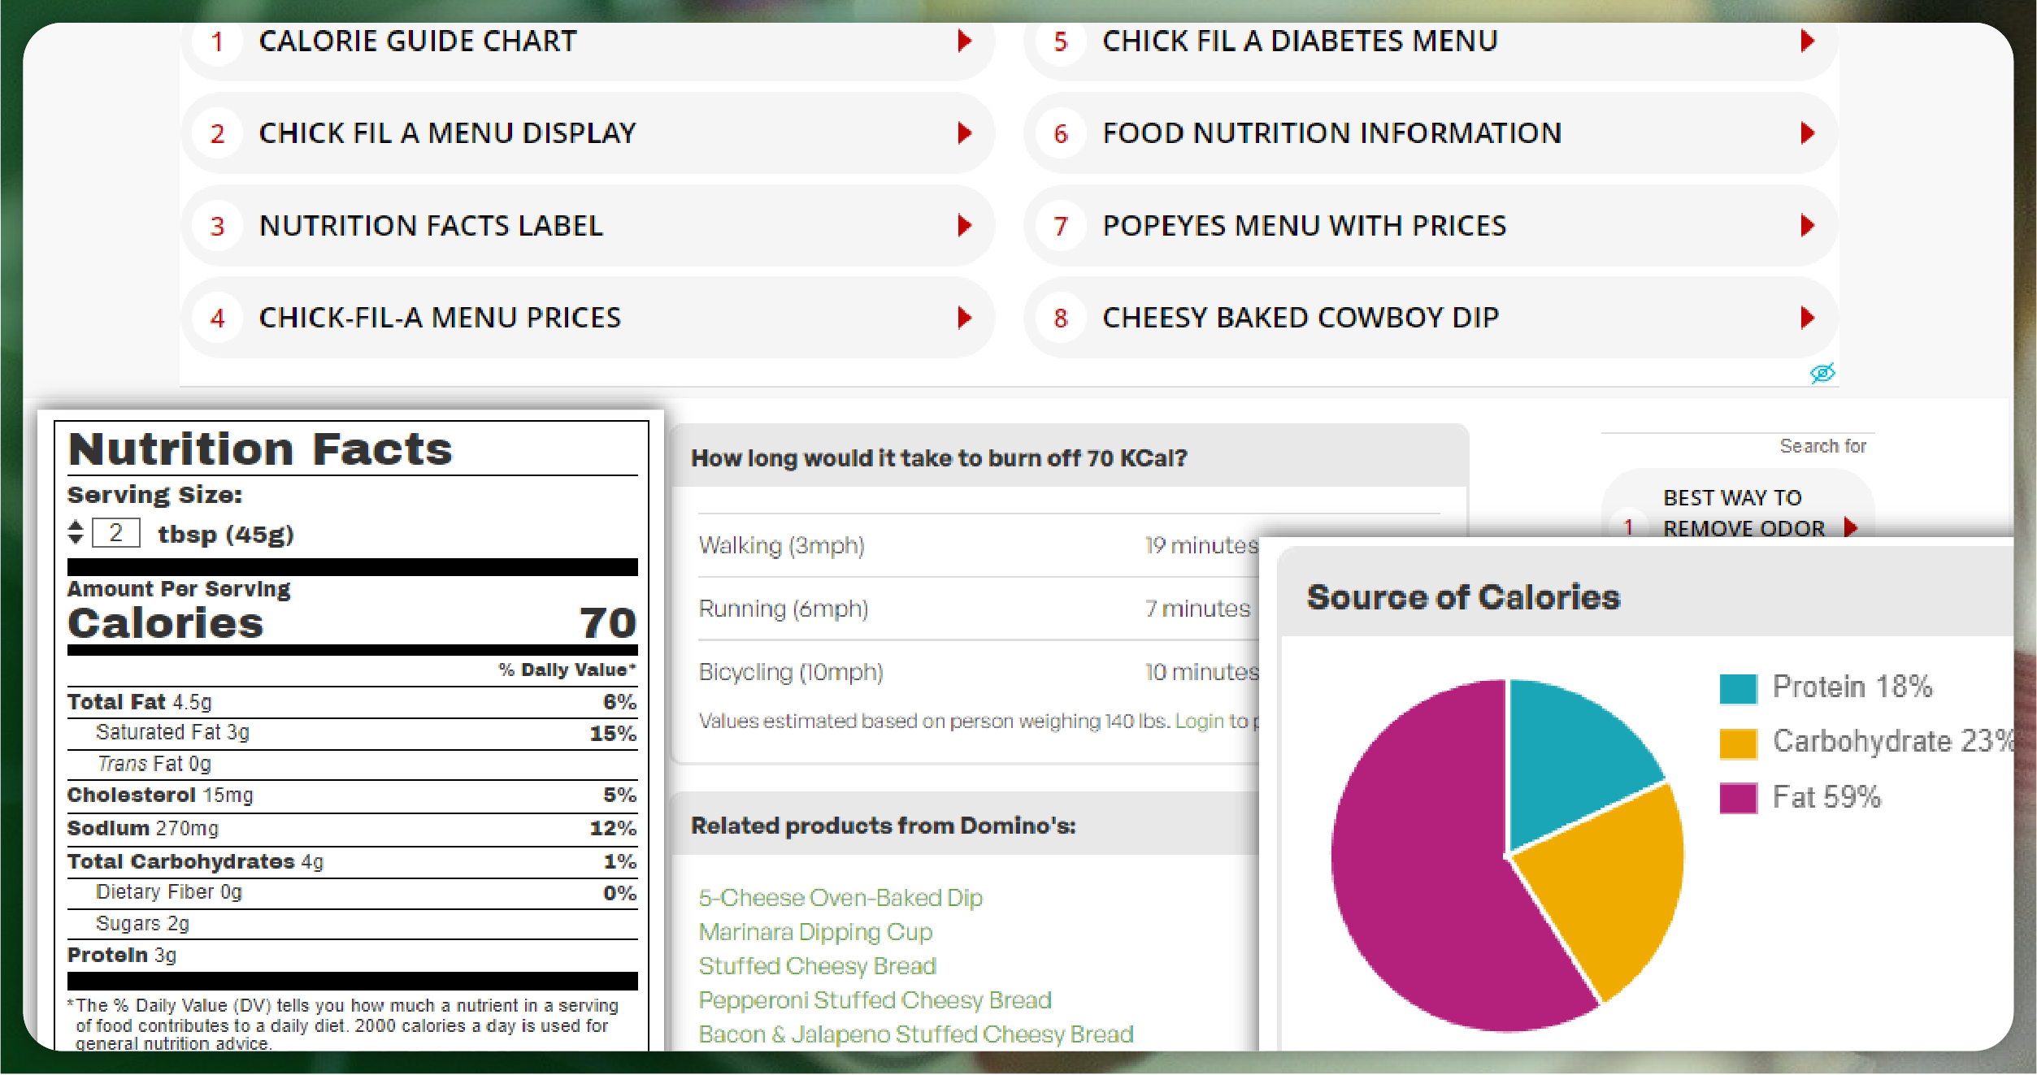
Task: Increase serving size with up stepper arrow
Action: (76, 525)
